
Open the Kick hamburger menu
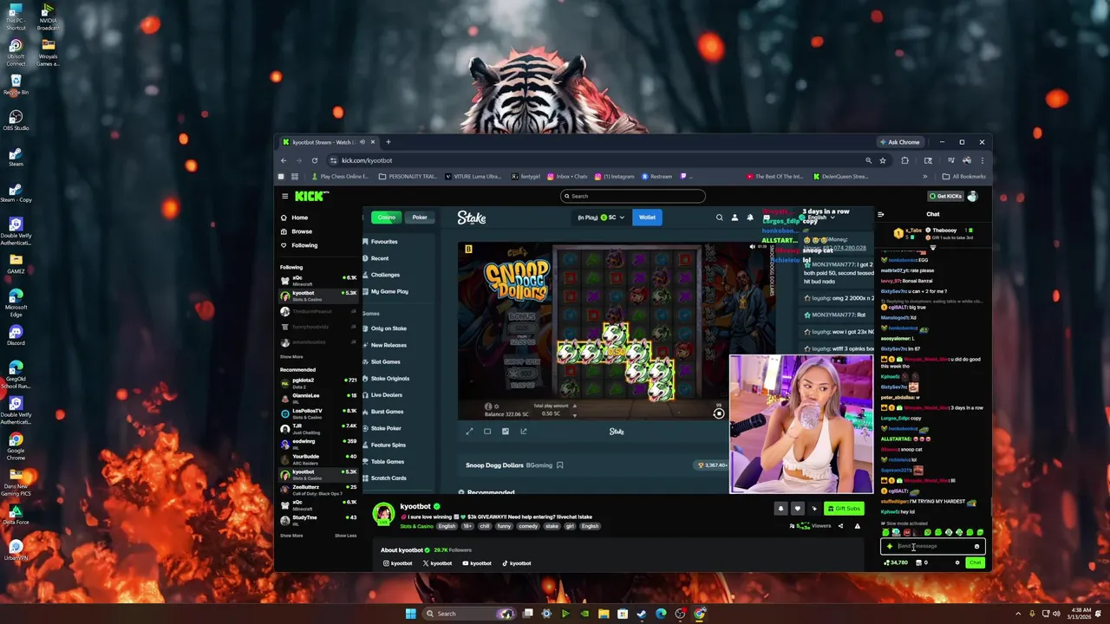click(x=284, y=196)
